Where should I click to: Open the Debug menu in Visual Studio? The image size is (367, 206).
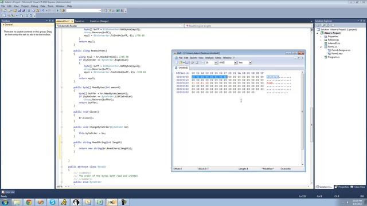pos(34,6)
